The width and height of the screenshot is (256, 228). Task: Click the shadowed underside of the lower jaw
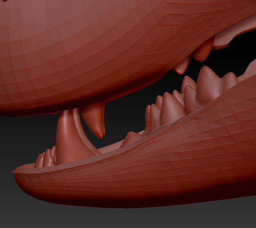[x=101, y=198]
